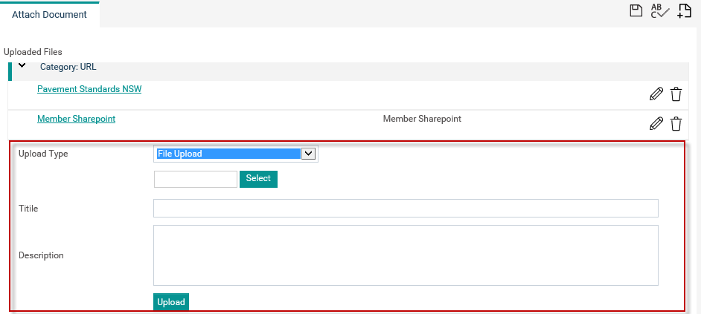Edit the Member Sharepoint entry pencil

(656, 123)
